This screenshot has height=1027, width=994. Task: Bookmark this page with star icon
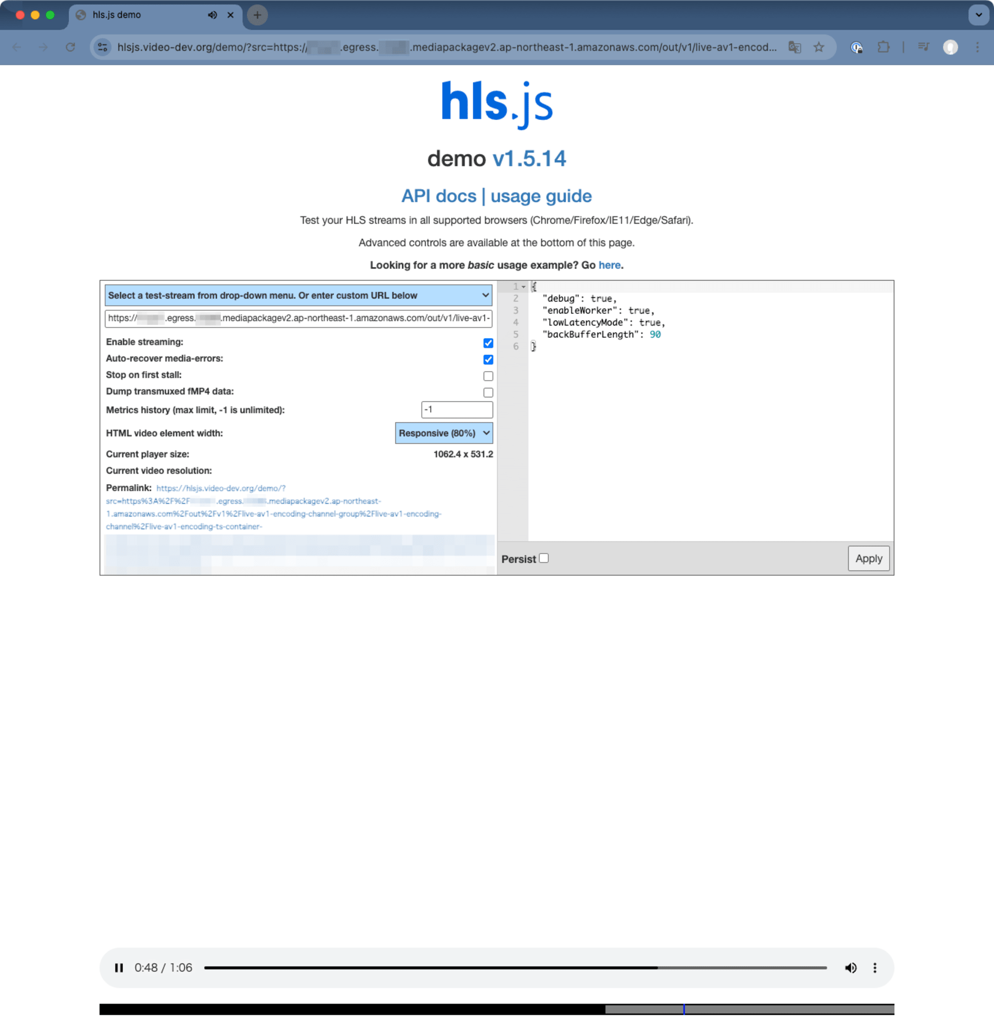[x=818, y=47]
